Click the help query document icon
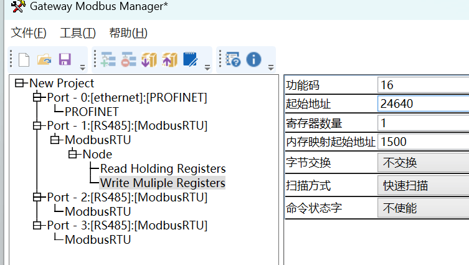Screen dimensions: 469x265 click(x=233, y=59)
